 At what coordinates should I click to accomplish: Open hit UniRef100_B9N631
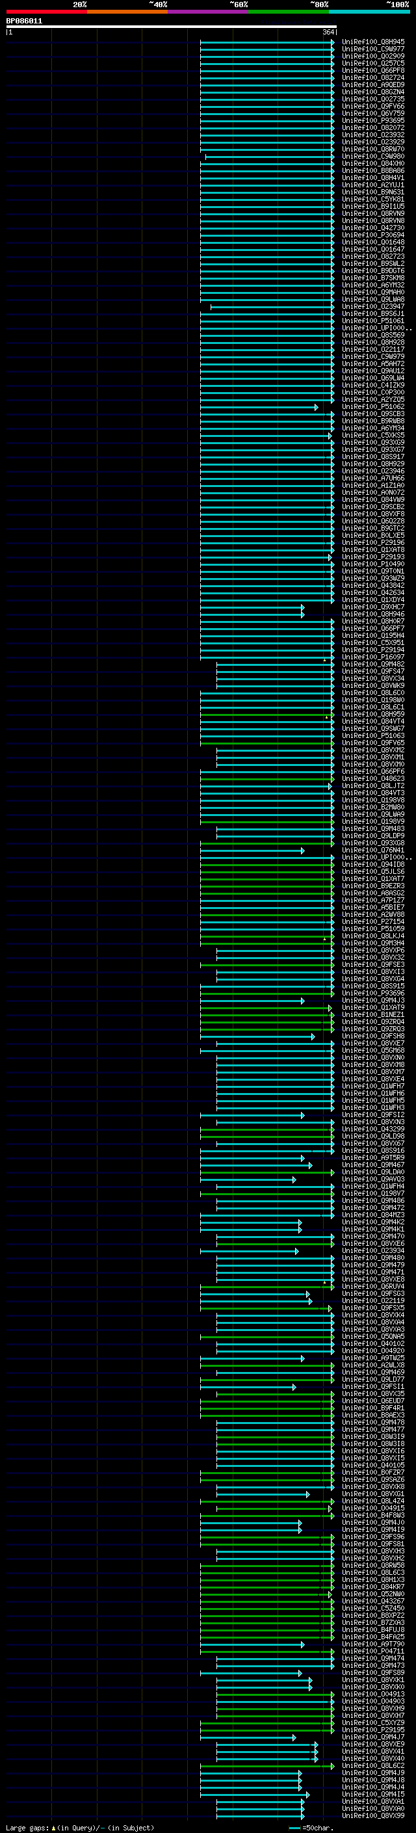pos(373,192)
